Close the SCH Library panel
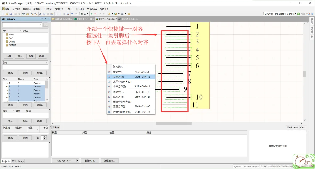 [48, 19]
